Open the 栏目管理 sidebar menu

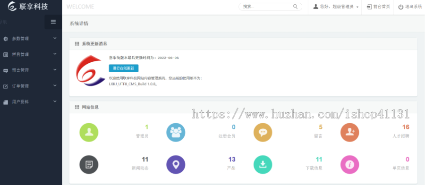click(x=31, y=54)
